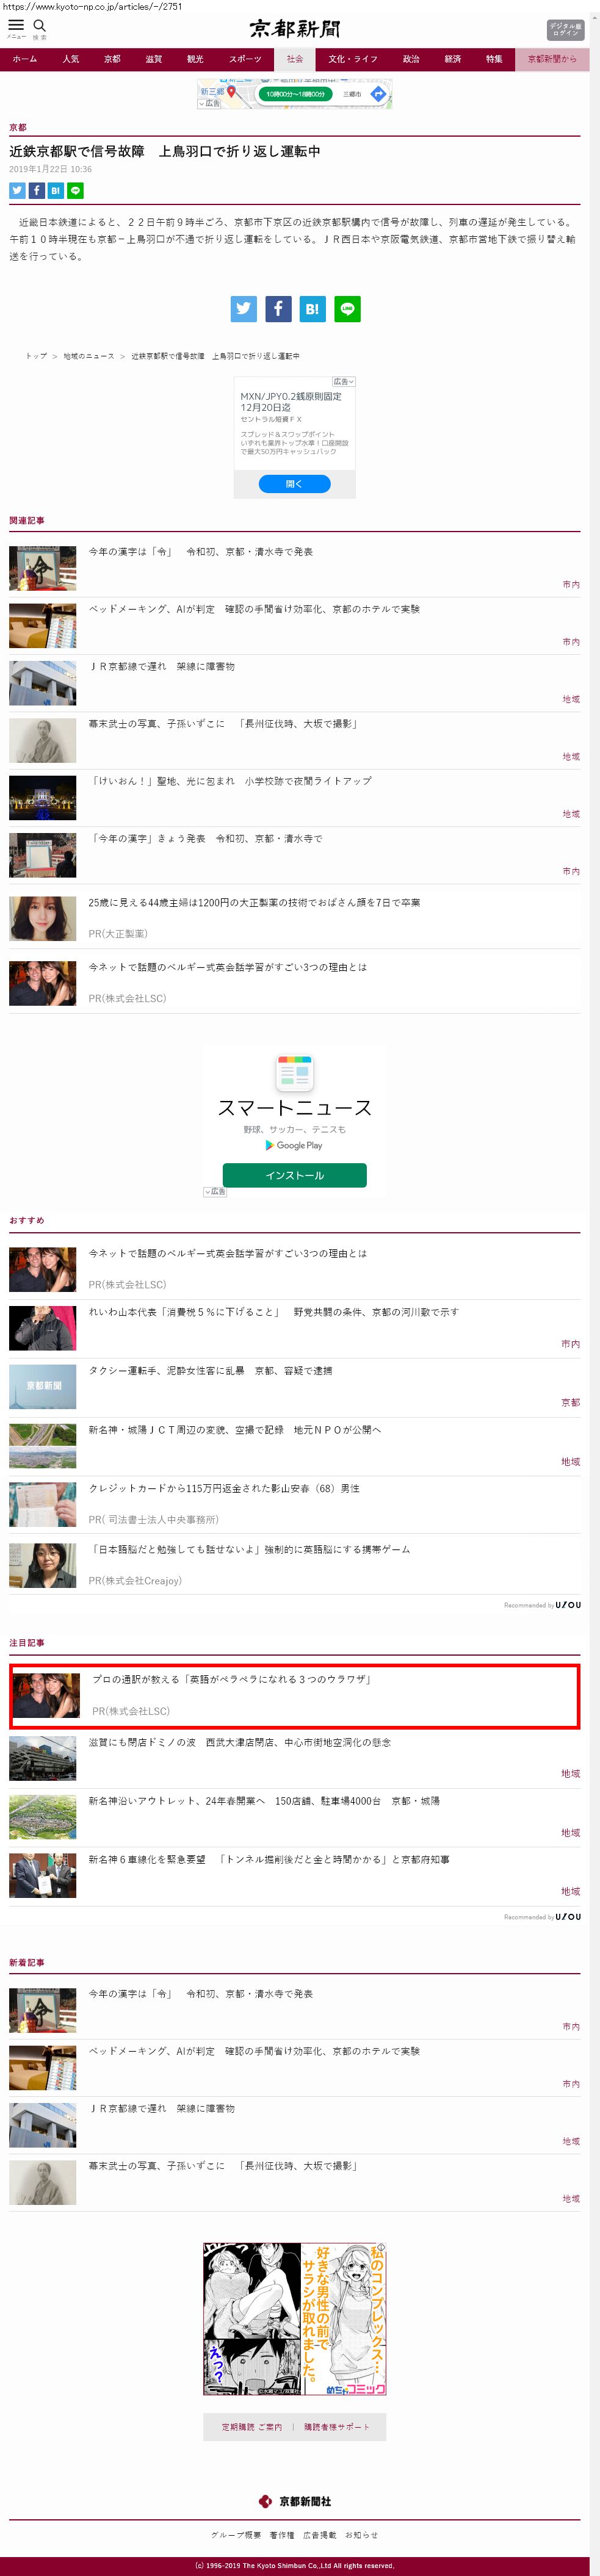Click the green インストール button
Screen dimensions: 600x2576
[x=294, y=1175]
